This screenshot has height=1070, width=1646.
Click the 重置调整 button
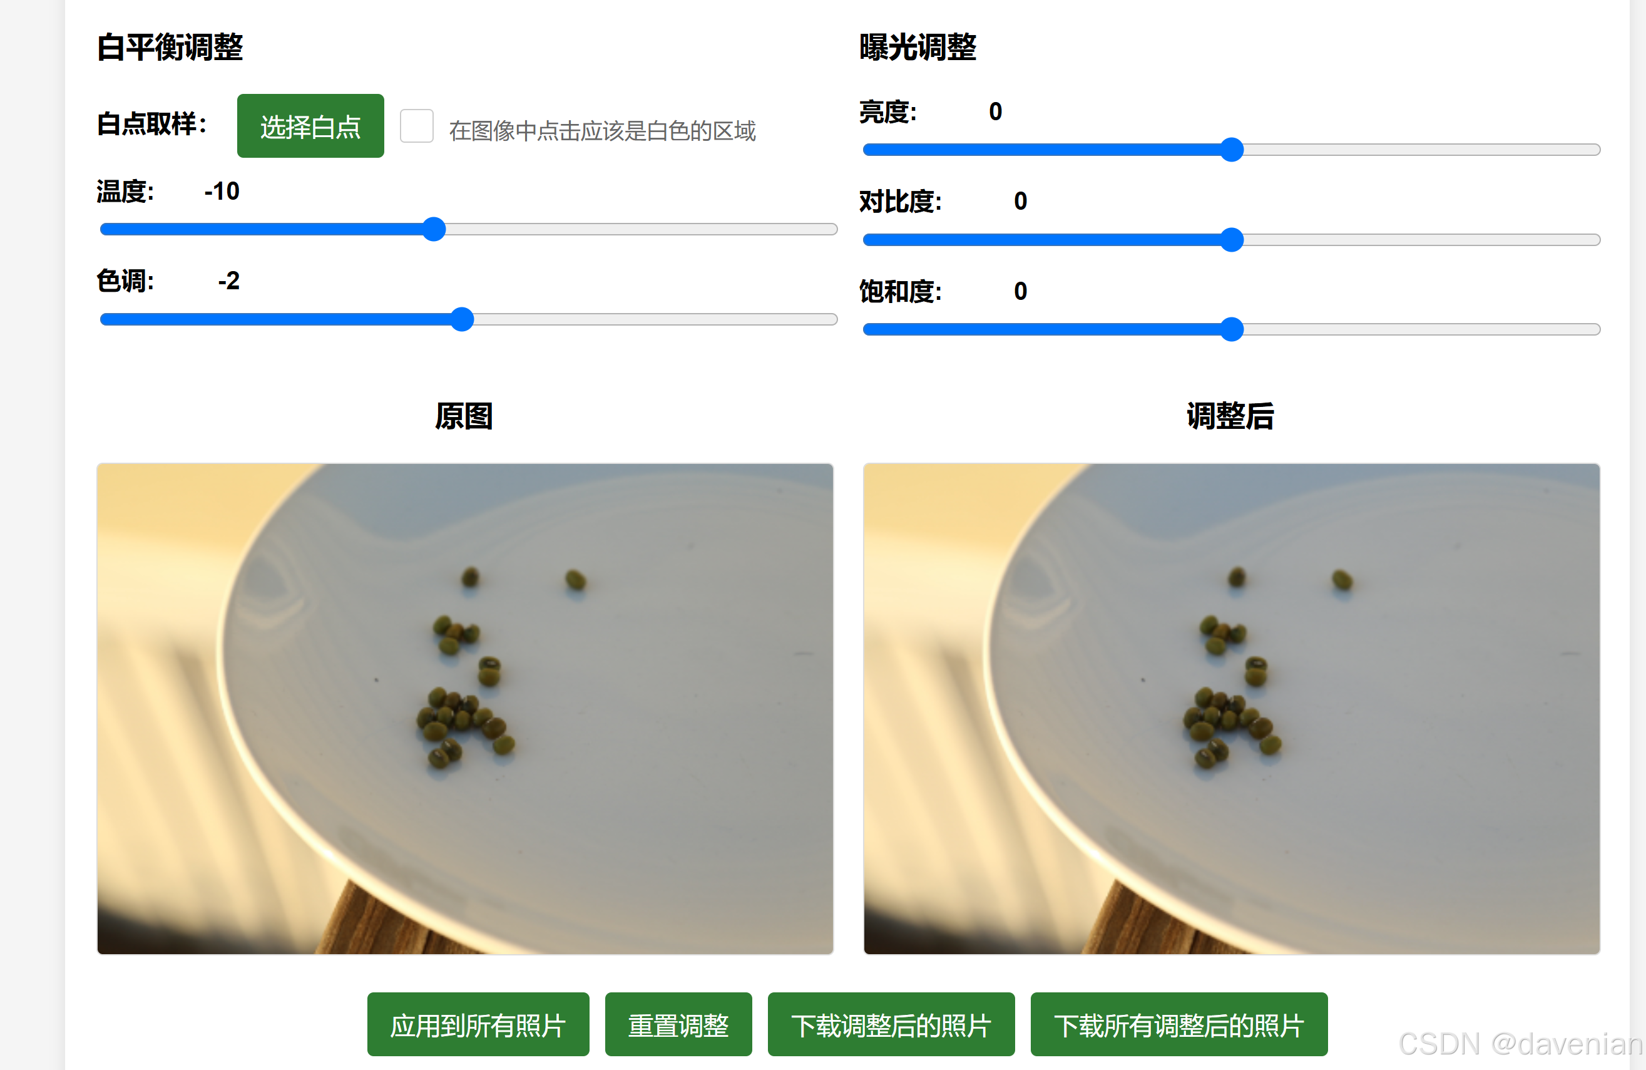click(678, 1024)
